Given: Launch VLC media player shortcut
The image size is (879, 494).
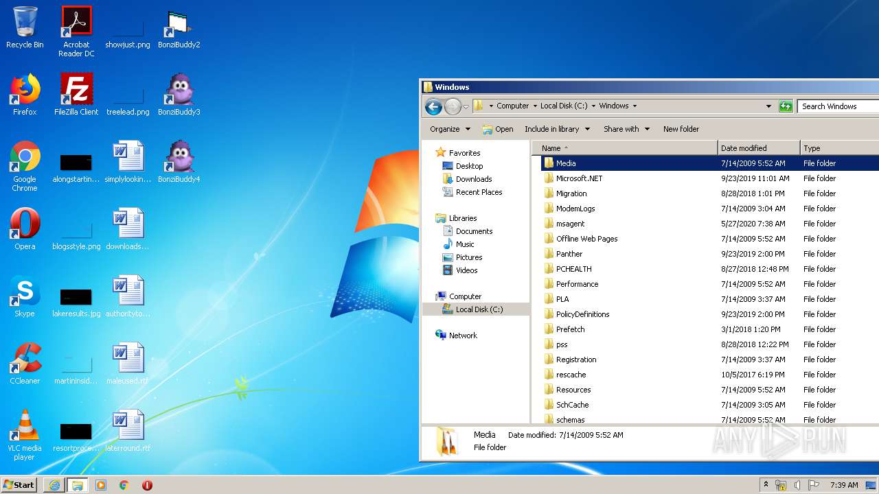Looking at the screenshot, I should pyautogui.click(x=25, y=435).
